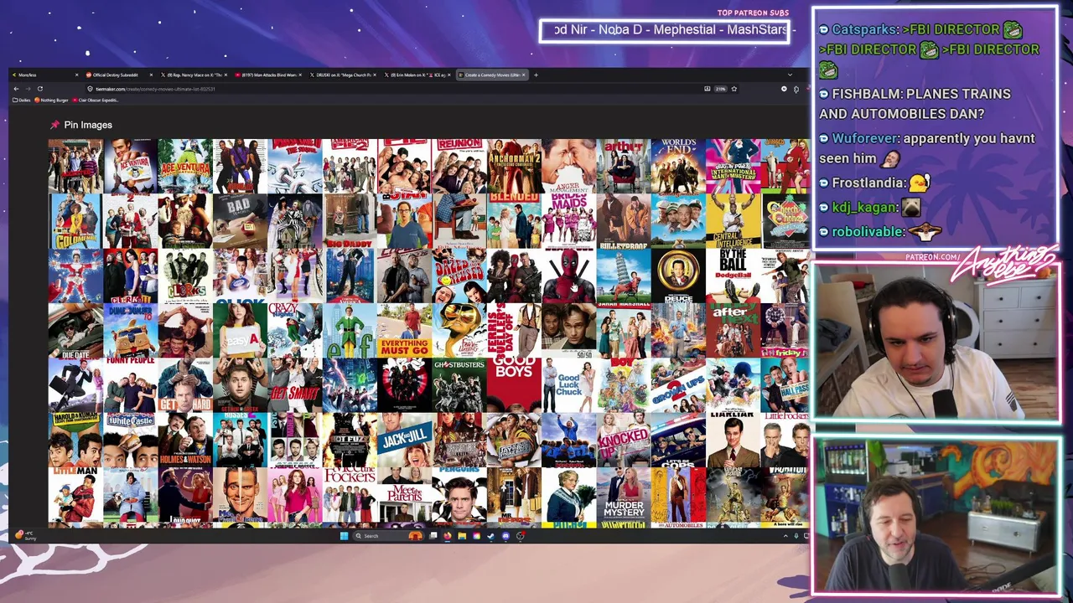Select the Due Date poster
The image size is (1073, 603).
tap(75, 331)
